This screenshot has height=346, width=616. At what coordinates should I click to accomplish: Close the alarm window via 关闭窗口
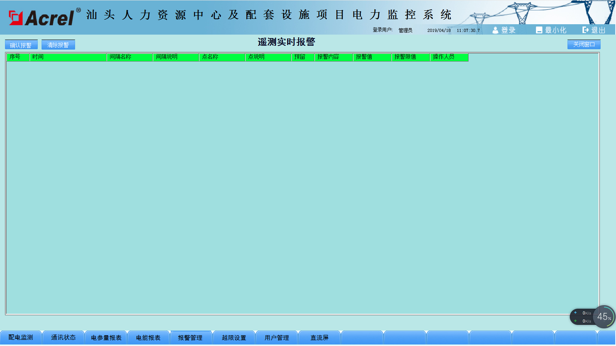click(584, 45)
